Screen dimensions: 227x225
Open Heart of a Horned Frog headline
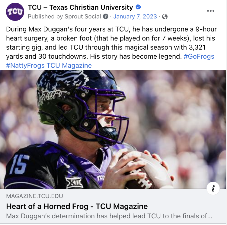coord(77,207)
